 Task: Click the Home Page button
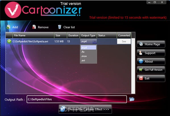(151, 44)
